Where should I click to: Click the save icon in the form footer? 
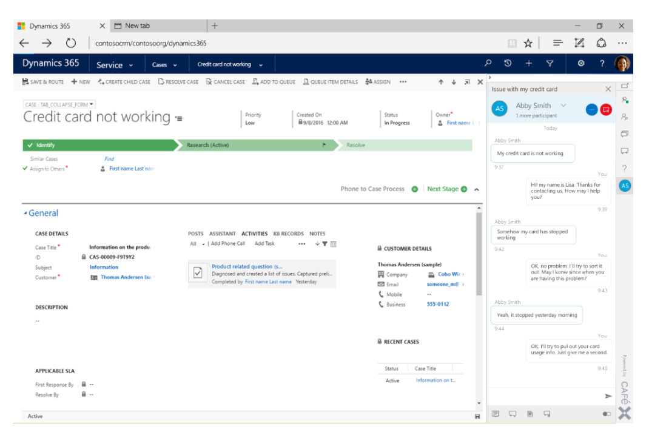coord(477,417)
